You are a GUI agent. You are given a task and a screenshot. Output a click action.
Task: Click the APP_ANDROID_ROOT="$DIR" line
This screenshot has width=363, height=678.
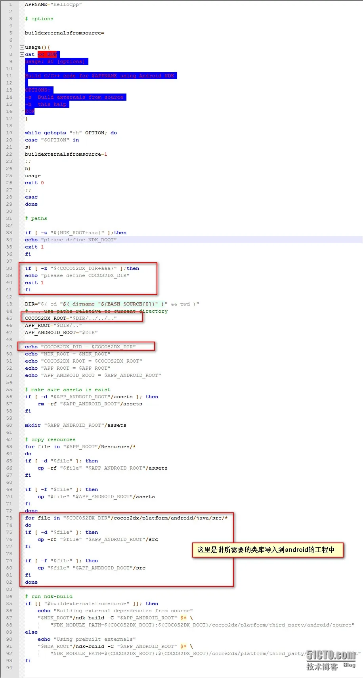61,333
